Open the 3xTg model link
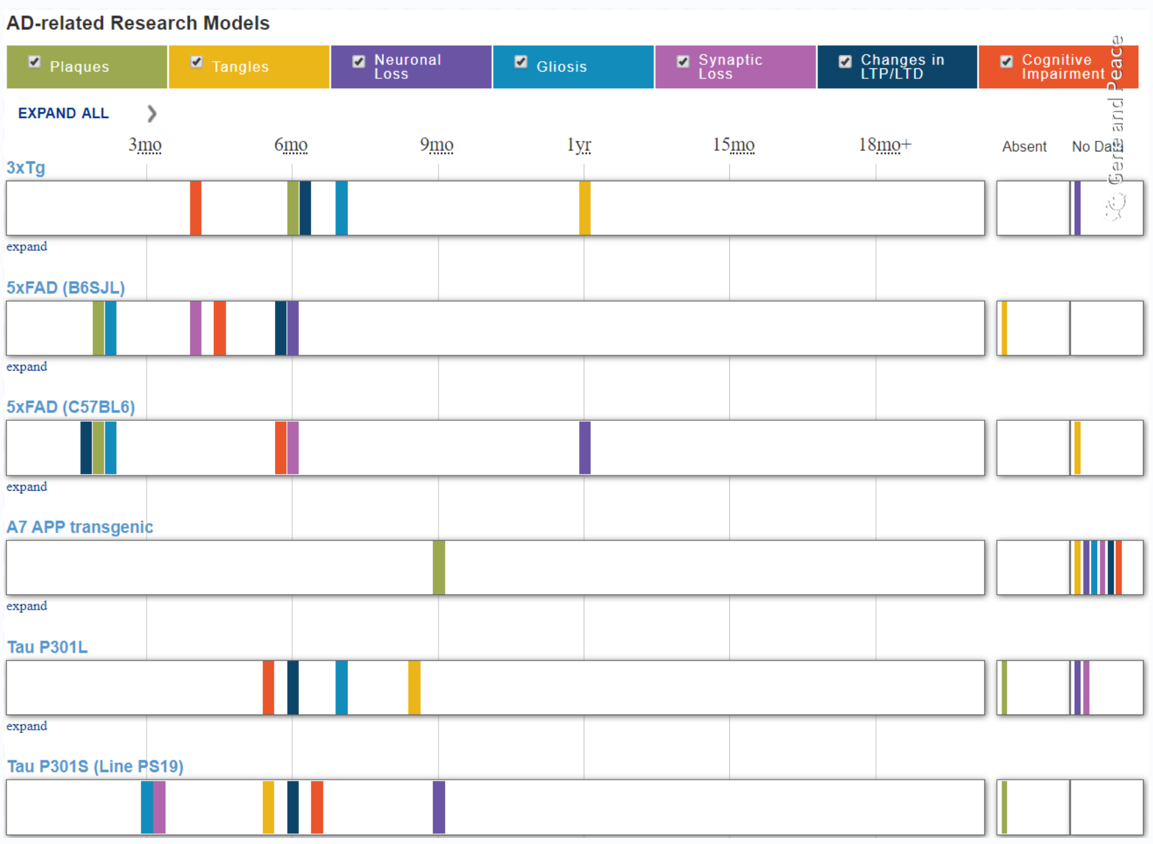This screenshot has width=1153, height=844. [26, 167]
